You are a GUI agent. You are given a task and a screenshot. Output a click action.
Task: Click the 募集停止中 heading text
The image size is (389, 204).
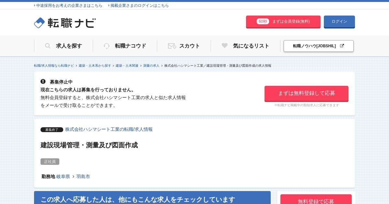point(61,82)
